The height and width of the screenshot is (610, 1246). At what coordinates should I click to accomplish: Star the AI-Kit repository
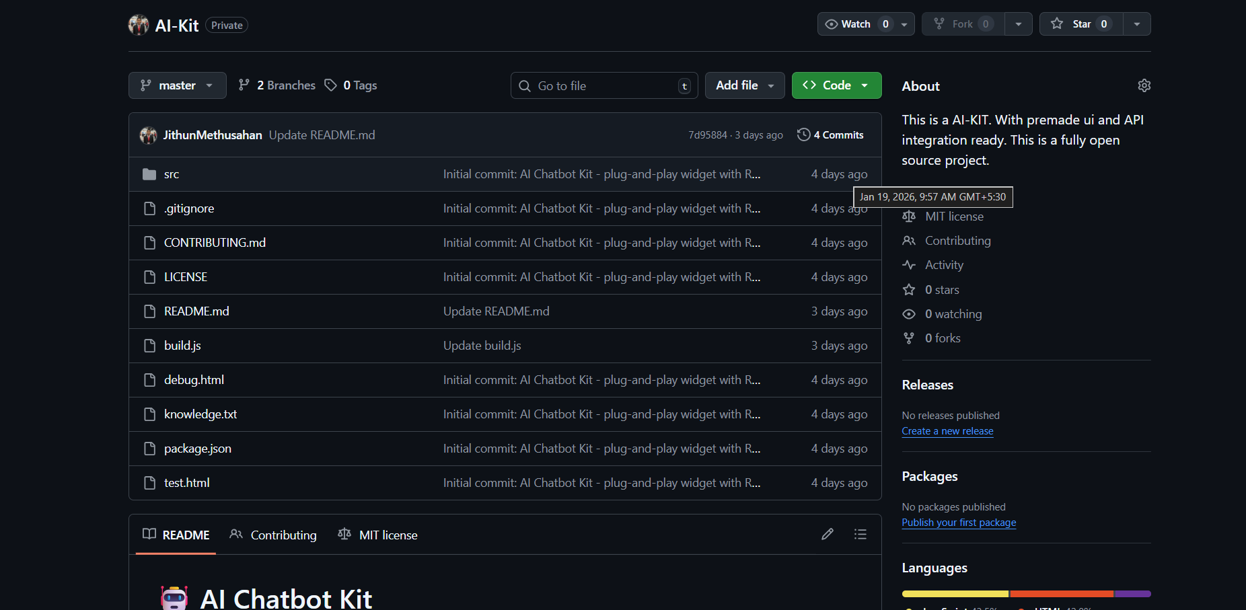[x=1081, y=24]
